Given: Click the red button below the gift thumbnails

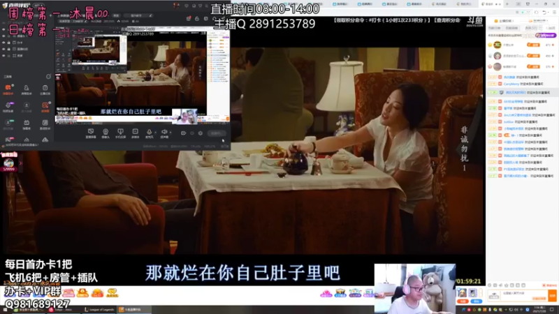Looking at the screenshot, I should tap(463, 301).
